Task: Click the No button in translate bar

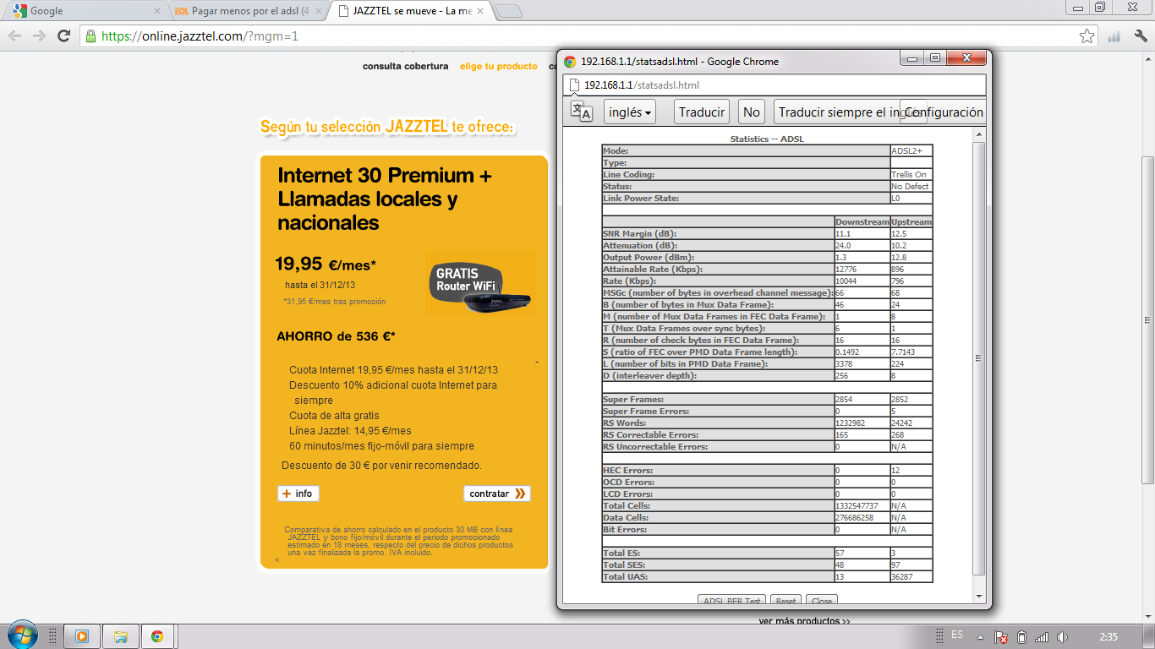Action: [x=752, y=112]
